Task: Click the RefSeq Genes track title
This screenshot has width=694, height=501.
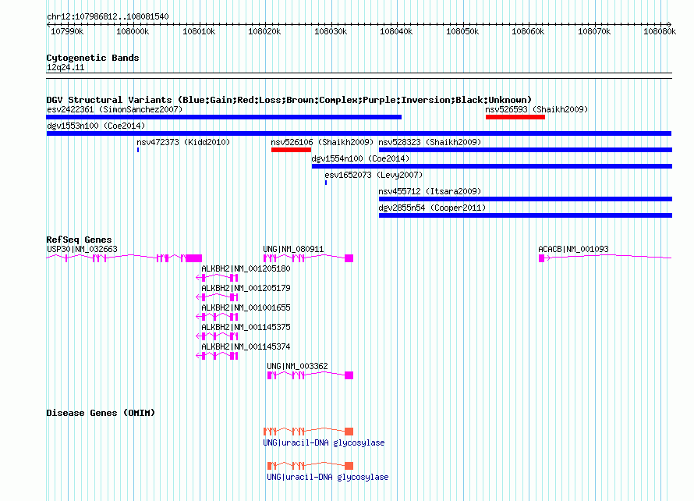Action: pos(80,240)
